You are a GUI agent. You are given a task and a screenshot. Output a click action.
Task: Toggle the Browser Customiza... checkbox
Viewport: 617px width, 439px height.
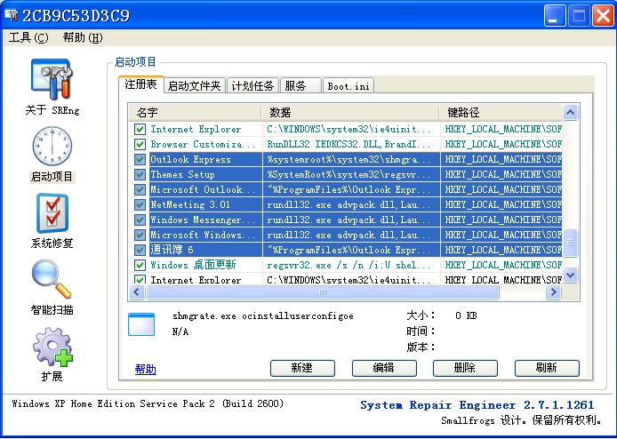pos(140,144)
